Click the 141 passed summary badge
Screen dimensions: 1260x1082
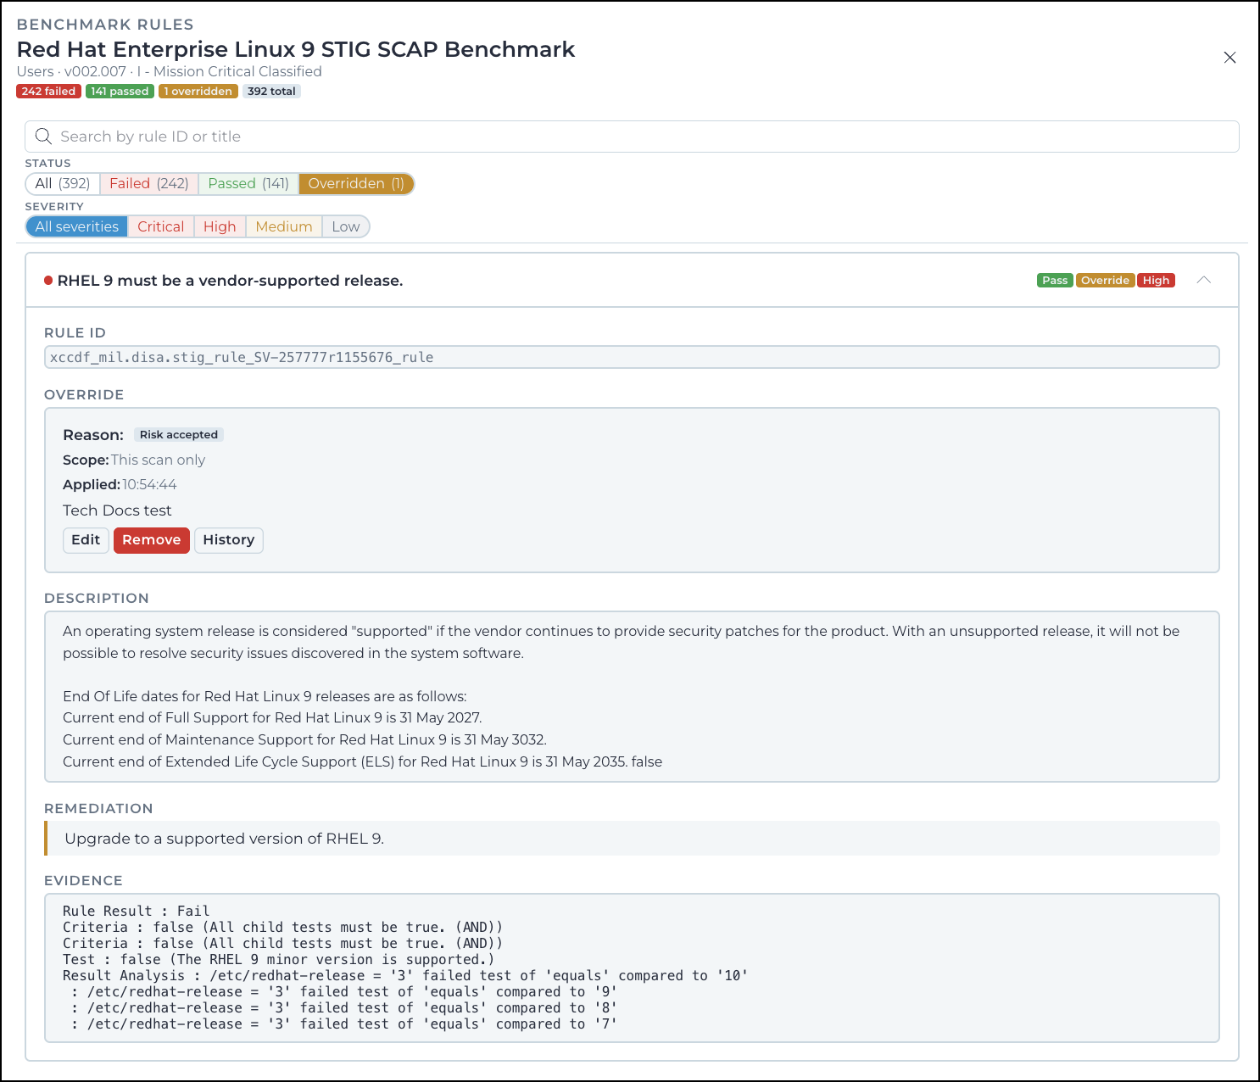point(120,92)
